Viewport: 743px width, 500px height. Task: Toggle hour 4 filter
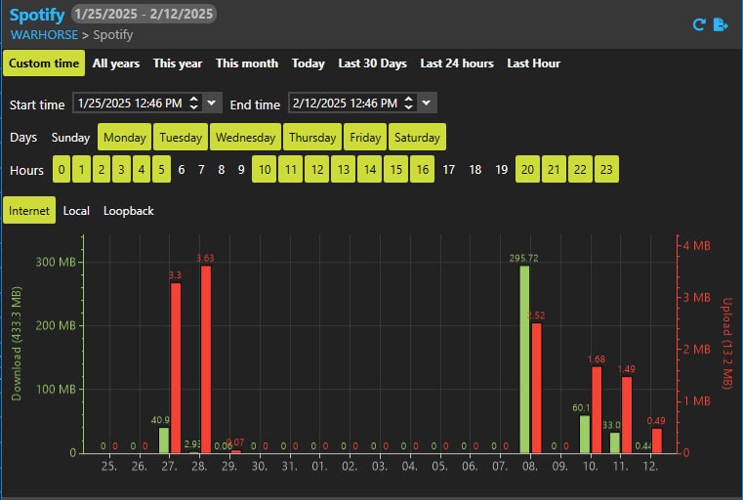coord(142,169)
